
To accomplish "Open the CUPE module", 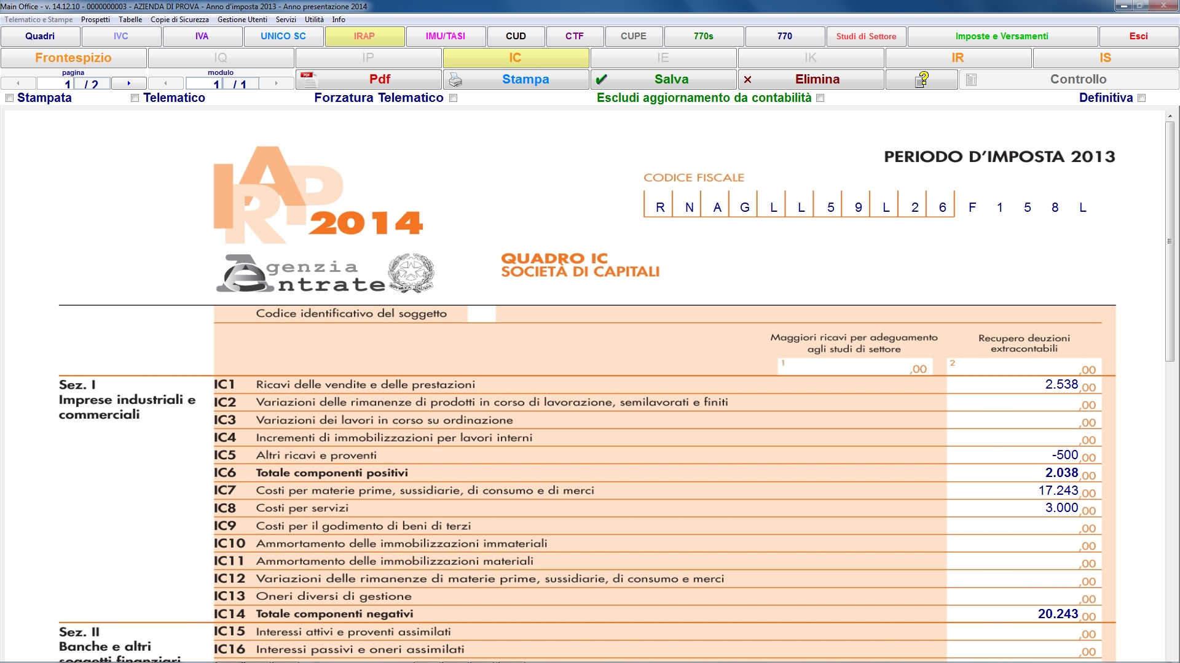I will pyautogui.click(x=634, y=36).
